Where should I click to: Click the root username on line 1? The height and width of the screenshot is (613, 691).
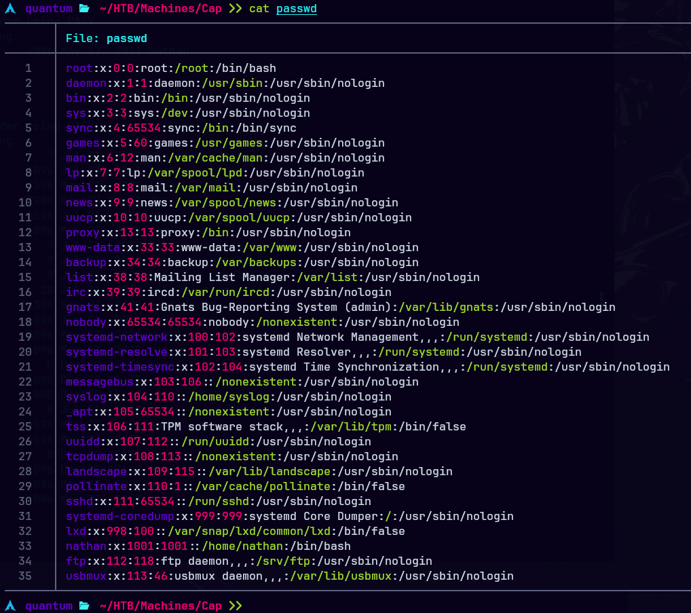pyautogui.click(x=79, y=69)
